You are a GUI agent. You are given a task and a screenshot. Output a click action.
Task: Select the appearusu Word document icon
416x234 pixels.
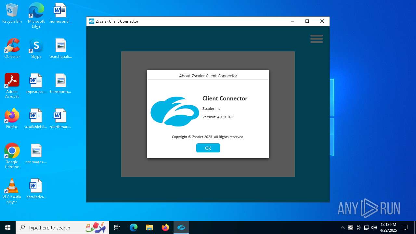36,84
